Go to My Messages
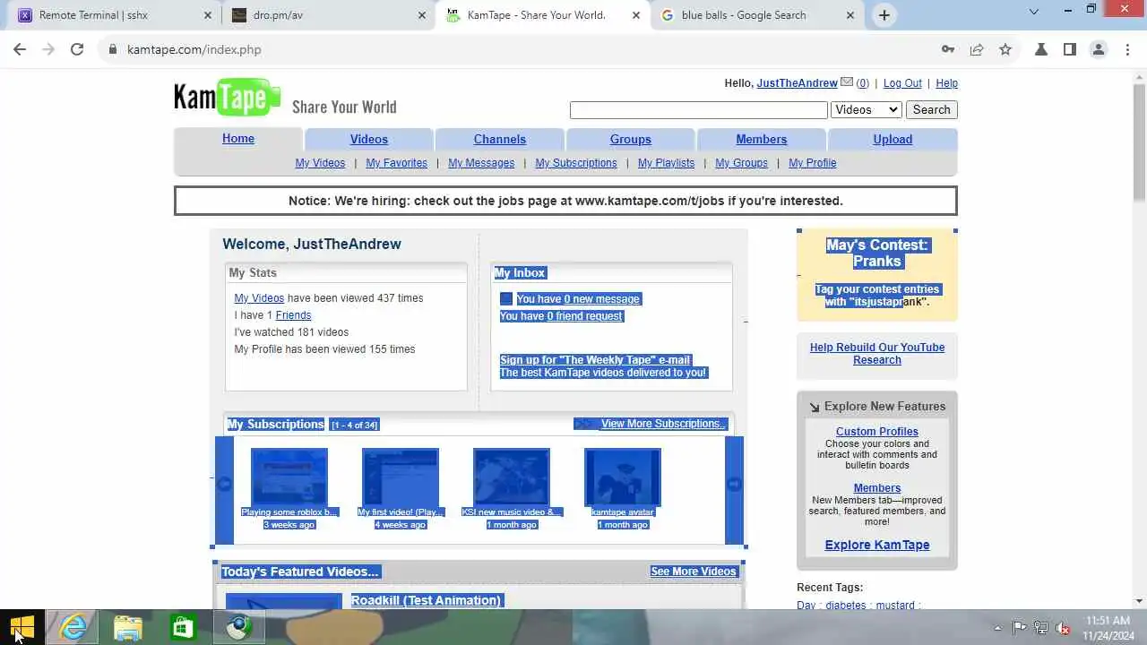The height and width of the screenshot is (645, 1147). coord(481,163)
